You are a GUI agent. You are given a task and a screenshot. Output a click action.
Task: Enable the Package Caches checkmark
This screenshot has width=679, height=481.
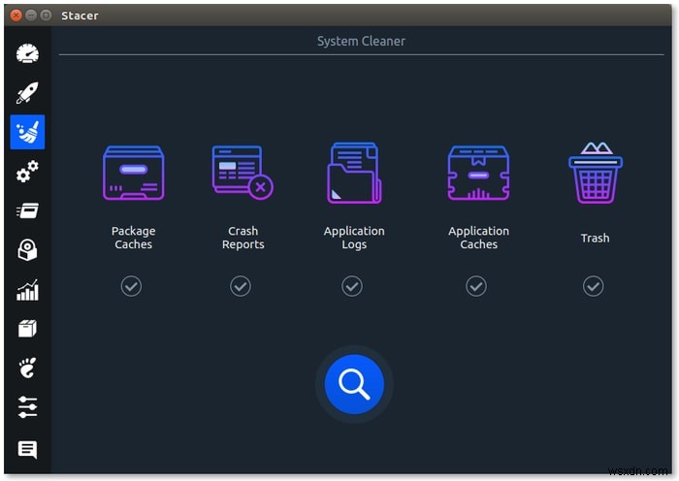131,286
